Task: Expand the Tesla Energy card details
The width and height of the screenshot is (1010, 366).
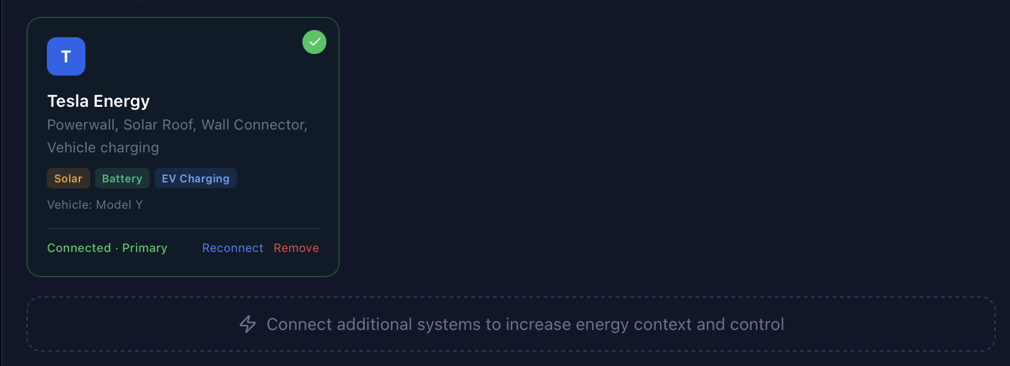Action: (182, 147)
